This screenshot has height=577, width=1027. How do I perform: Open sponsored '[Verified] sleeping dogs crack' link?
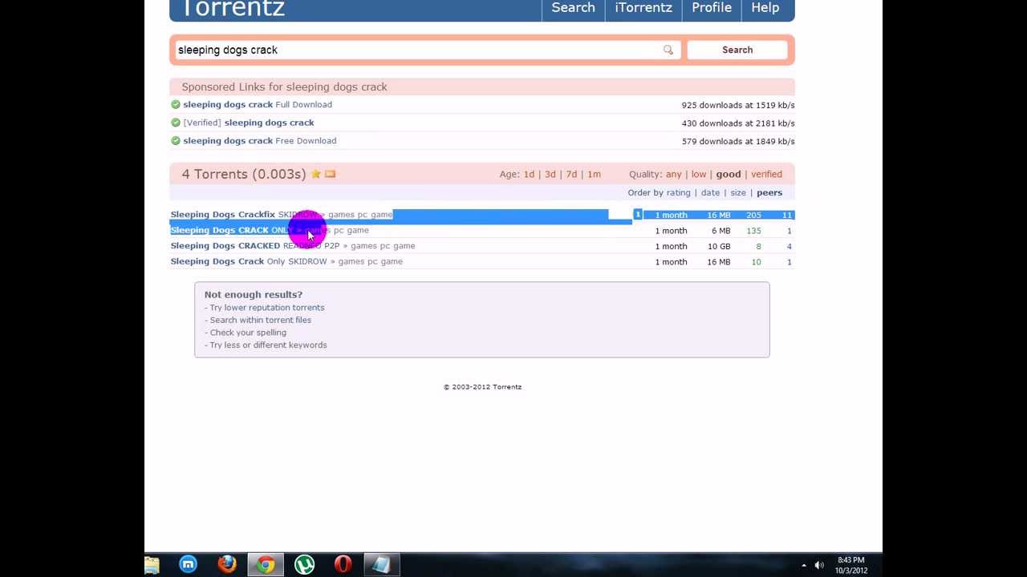coord(249,123)
